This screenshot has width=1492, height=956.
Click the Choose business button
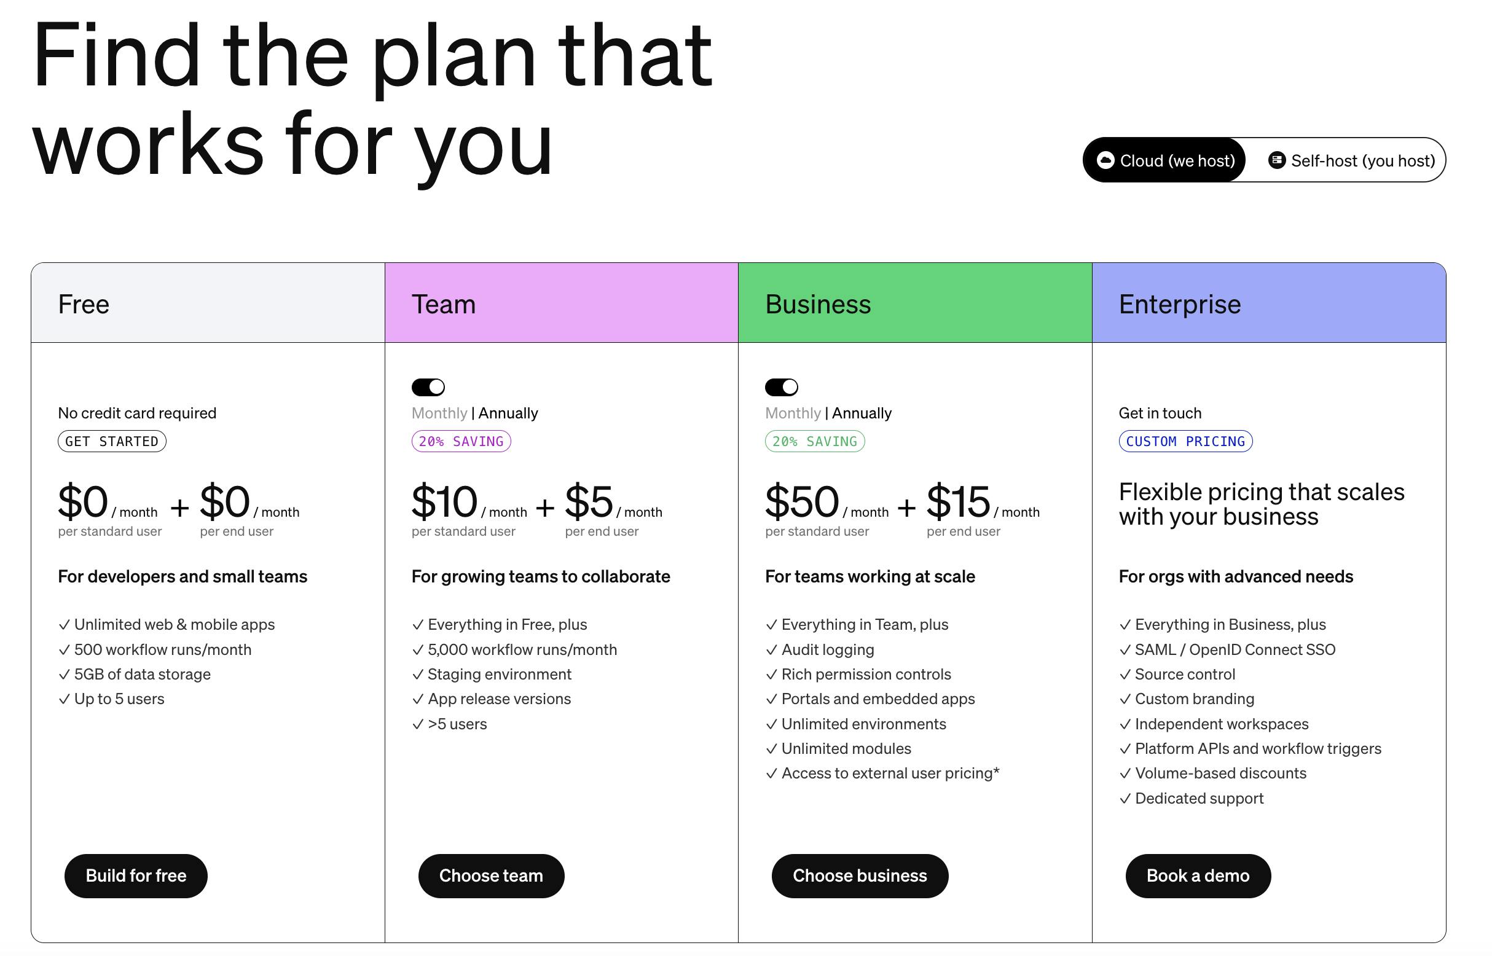(860, 876)
